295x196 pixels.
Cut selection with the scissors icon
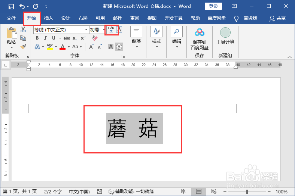(x=23, y=29)
